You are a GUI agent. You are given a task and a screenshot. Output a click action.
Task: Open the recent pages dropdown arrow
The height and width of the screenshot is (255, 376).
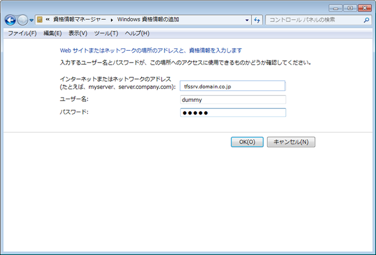(x=32, y=20)
